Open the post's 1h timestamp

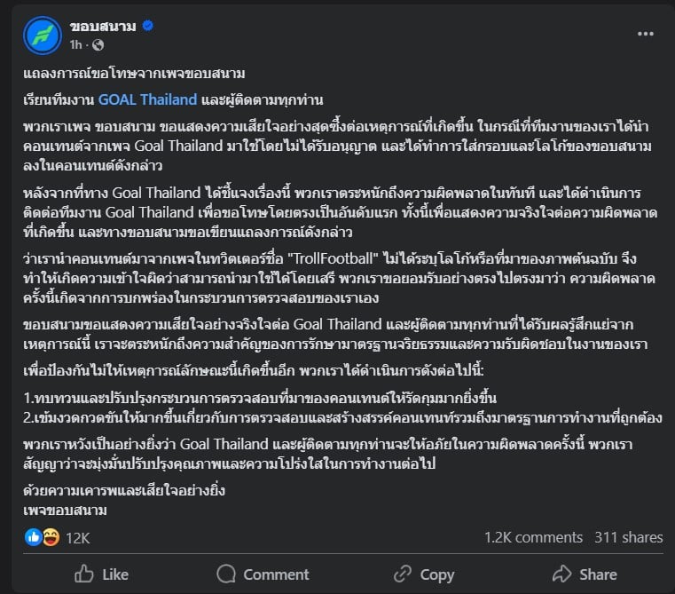pos(75,44)
